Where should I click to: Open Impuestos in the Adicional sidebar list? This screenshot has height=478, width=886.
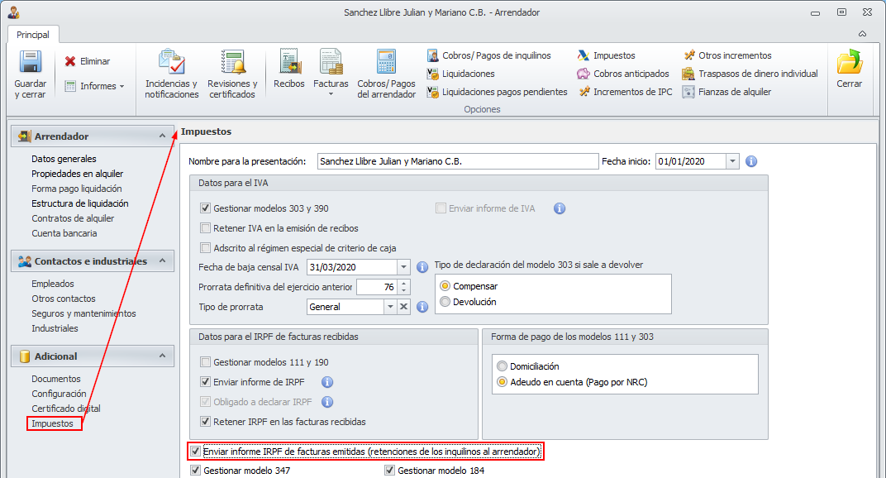(53, 423)
